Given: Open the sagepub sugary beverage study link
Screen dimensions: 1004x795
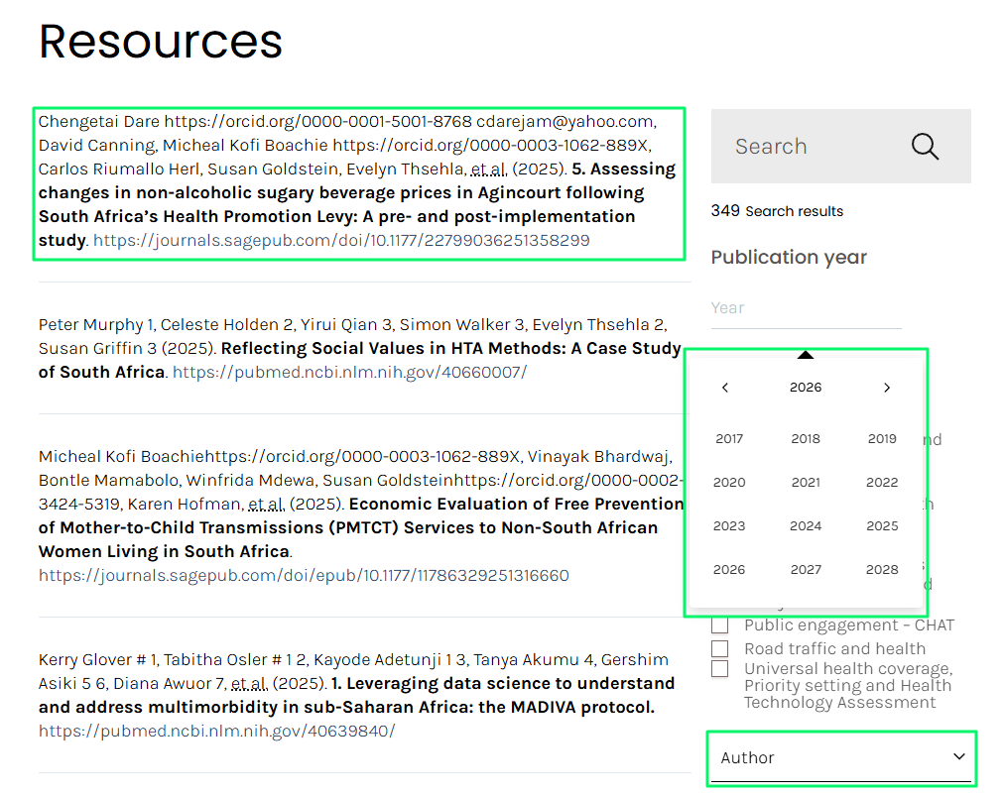Looking at the screenshot, I should click(341, 241).
